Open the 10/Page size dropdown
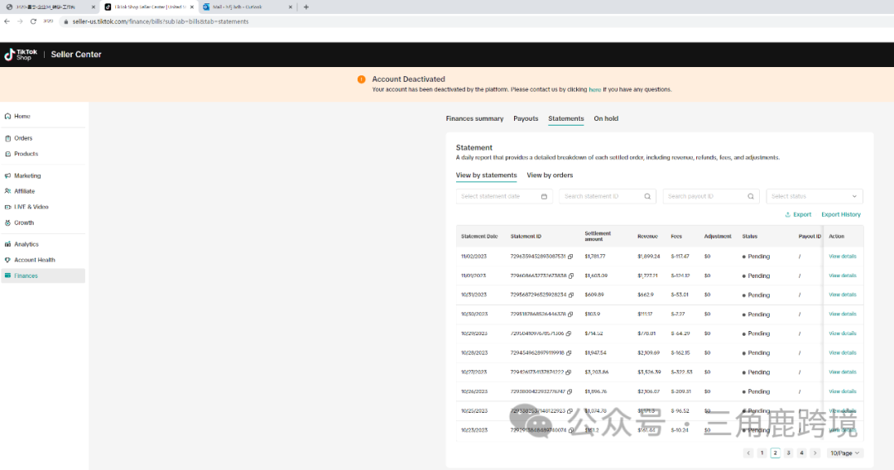 click(844, 453)
